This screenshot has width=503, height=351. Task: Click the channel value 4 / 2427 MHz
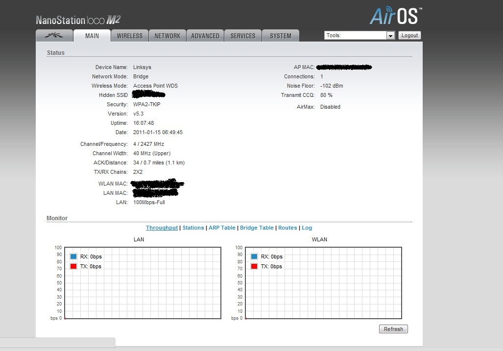pos(148,144)
